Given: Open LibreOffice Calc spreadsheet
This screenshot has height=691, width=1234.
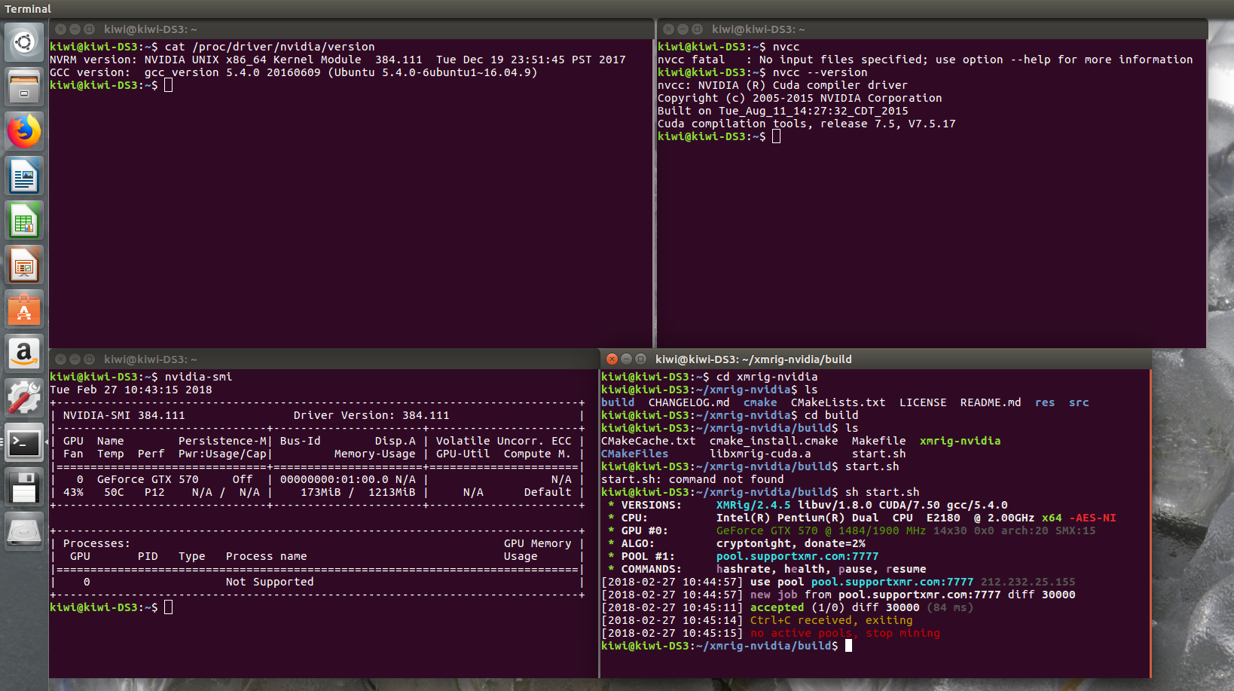Looking at the screenshot, I should [x=24, y=221].
